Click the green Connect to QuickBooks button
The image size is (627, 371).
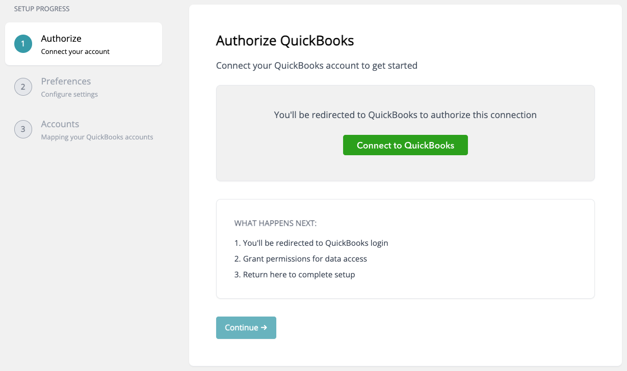point(405,145)
